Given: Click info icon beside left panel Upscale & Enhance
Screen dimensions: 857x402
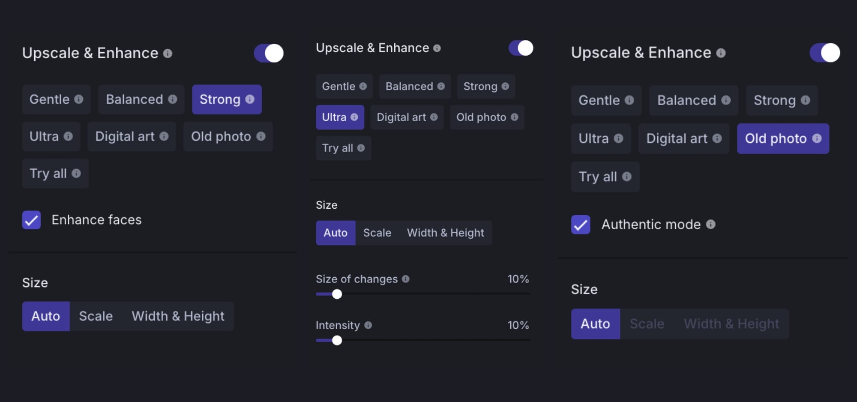Looking at the screenshot, I should [x=168, y=53].
